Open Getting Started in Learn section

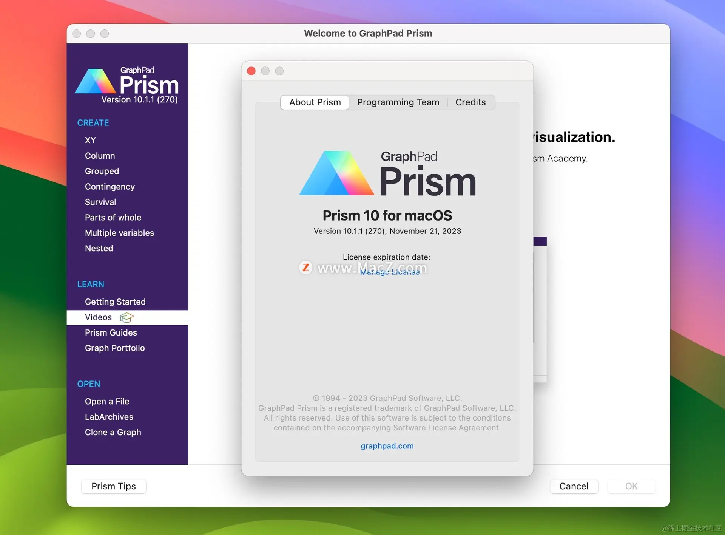(x=115, y=302)
